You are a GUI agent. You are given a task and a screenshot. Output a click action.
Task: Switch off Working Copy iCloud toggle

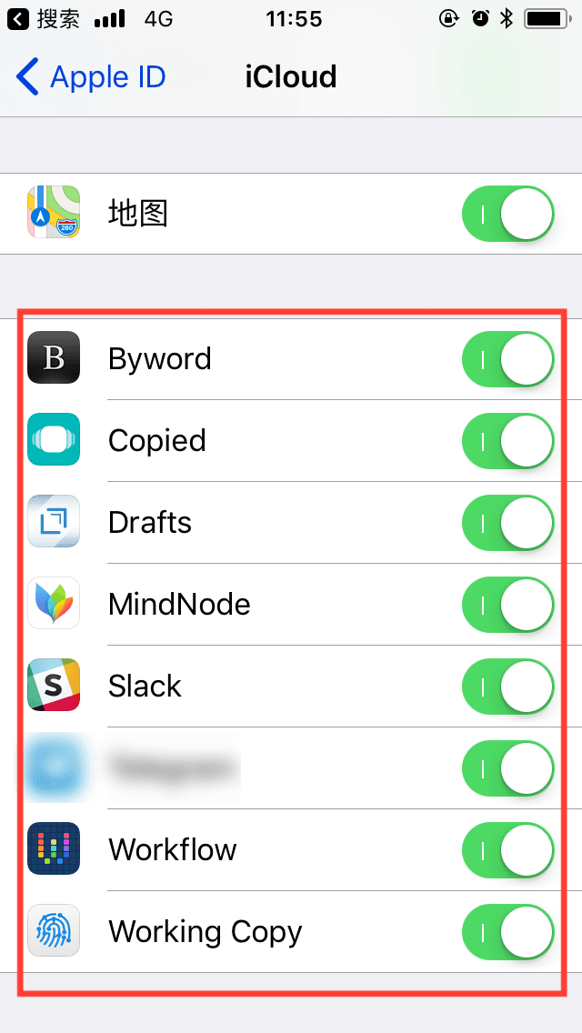(508, 931)
